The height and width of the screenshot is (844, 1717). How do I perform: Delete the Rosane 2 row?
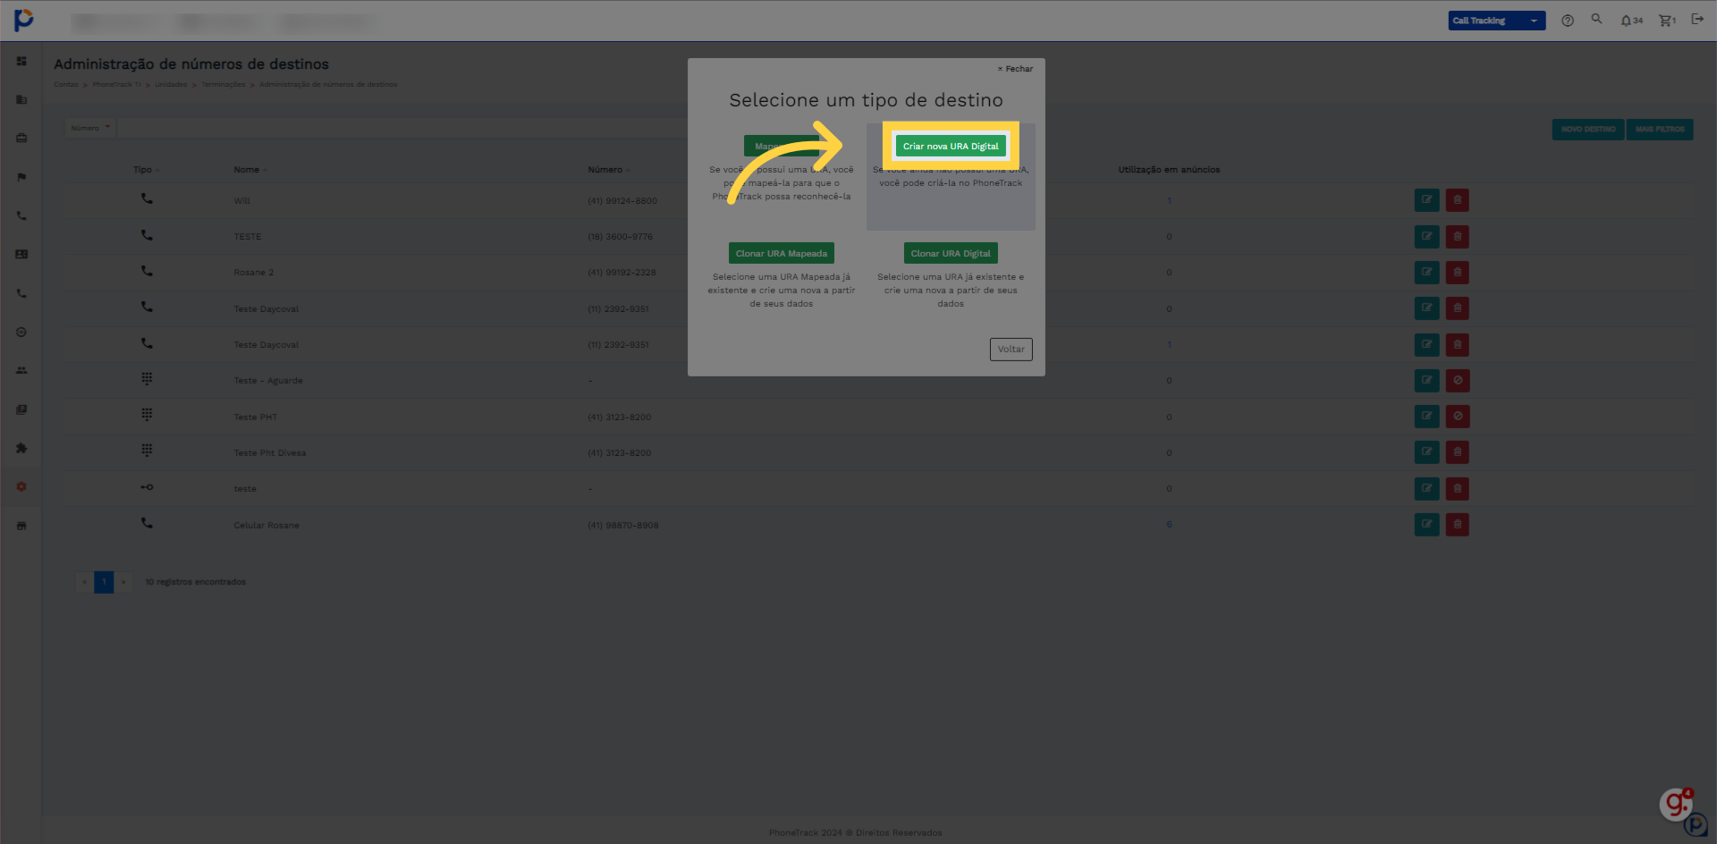[x=1457, y=273]
